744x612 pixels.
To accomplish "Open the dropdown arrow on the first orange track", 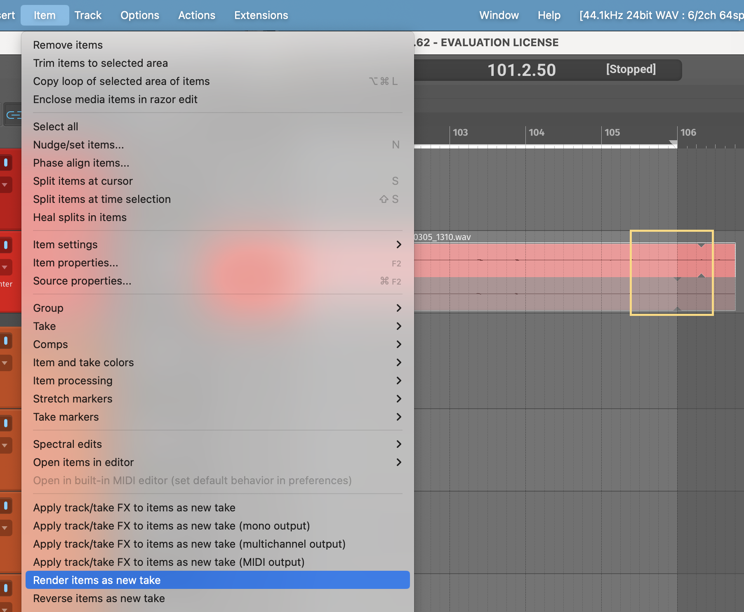I will 5,363.
